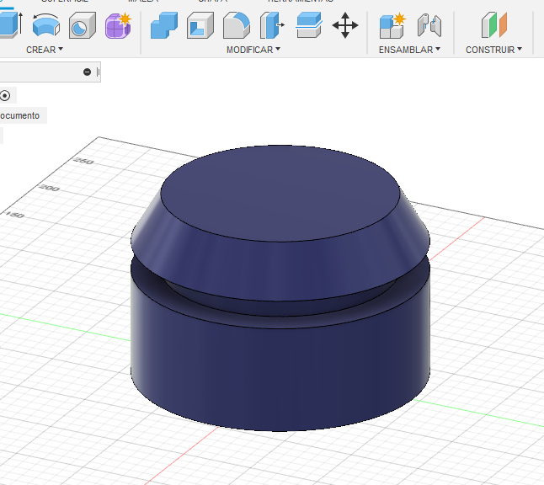Select the Shell tool icon
Screen dimensions: 544x485
[200, 25]
